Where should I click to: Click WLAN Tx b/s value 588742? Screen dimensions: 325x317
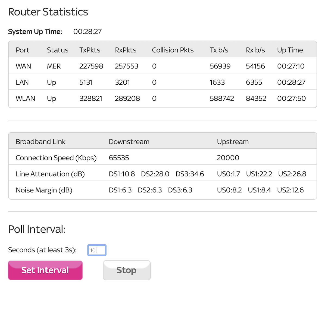tap(222, 99)
